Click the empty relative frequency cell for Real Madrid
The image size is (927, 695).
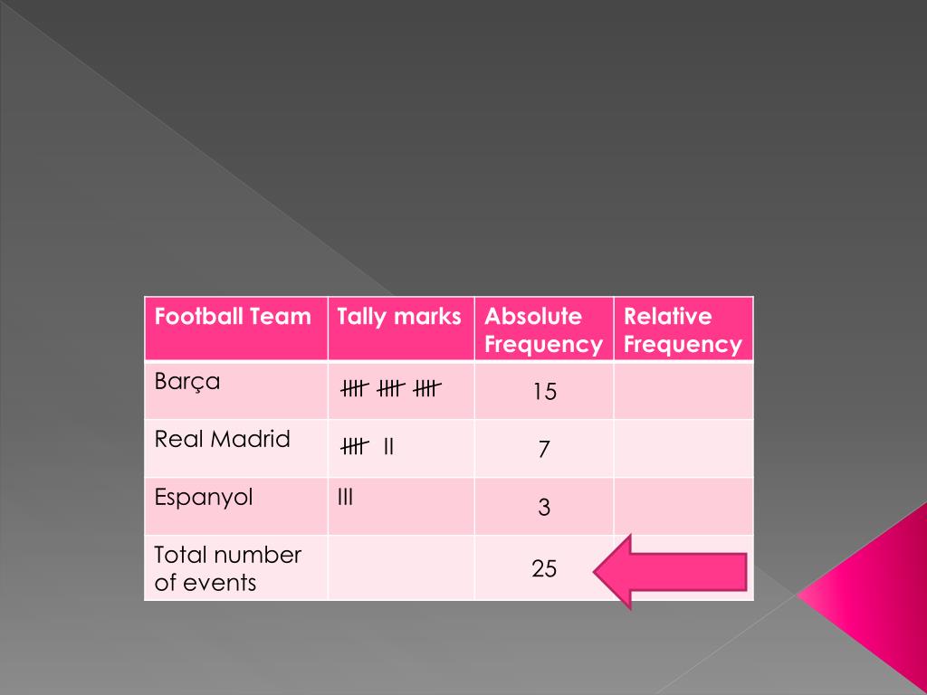[x=683, y=448]
